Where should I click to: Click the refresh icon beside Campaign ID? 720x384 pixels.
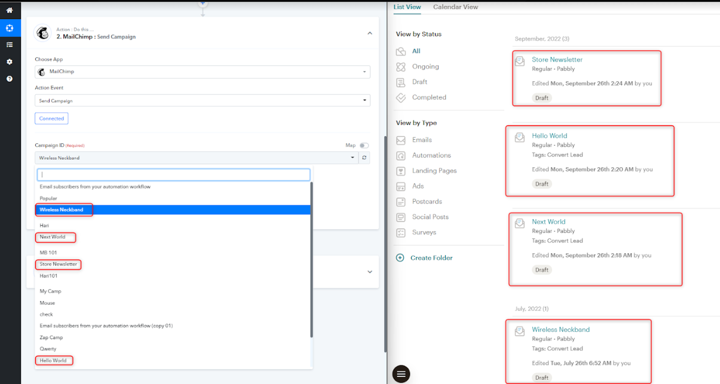[x=364, y=158]
